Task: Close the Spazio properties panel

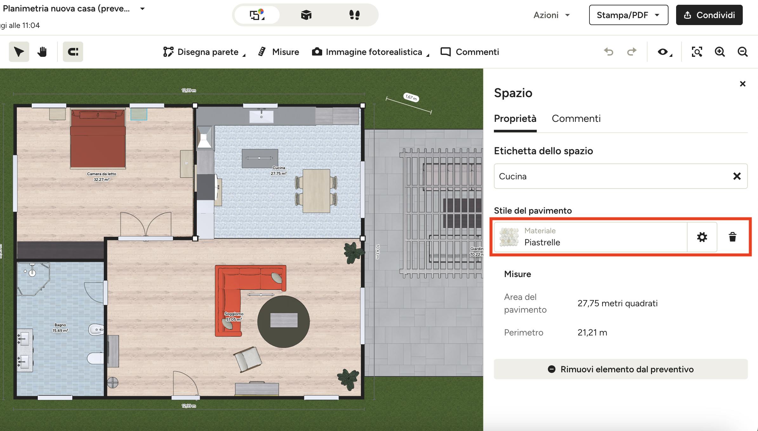Action: 742,84
